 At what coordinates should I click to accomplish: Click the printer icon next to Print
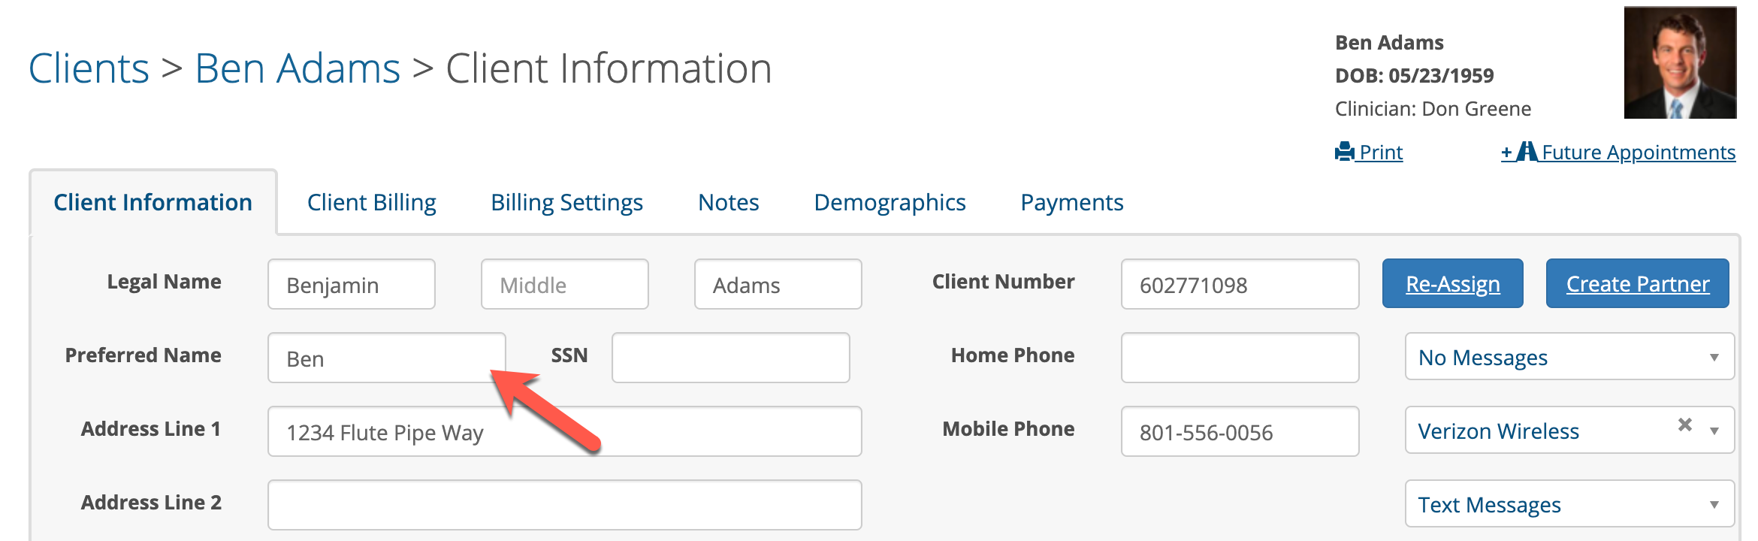pos(1344,152)
